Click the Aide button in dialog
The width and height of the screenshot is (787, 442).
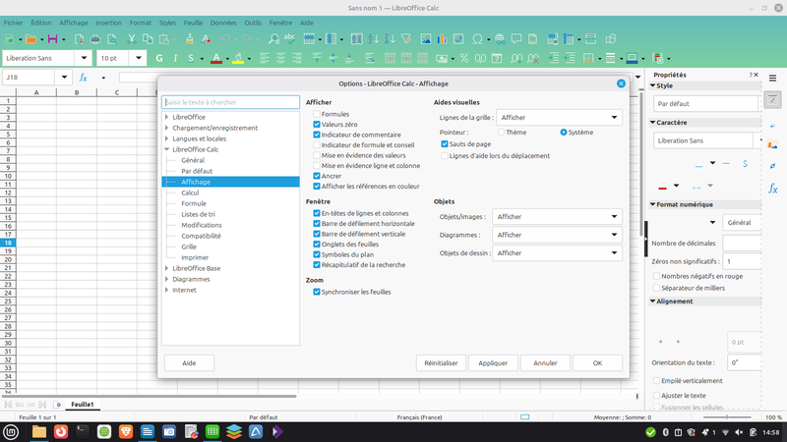[x=189, y=362]
